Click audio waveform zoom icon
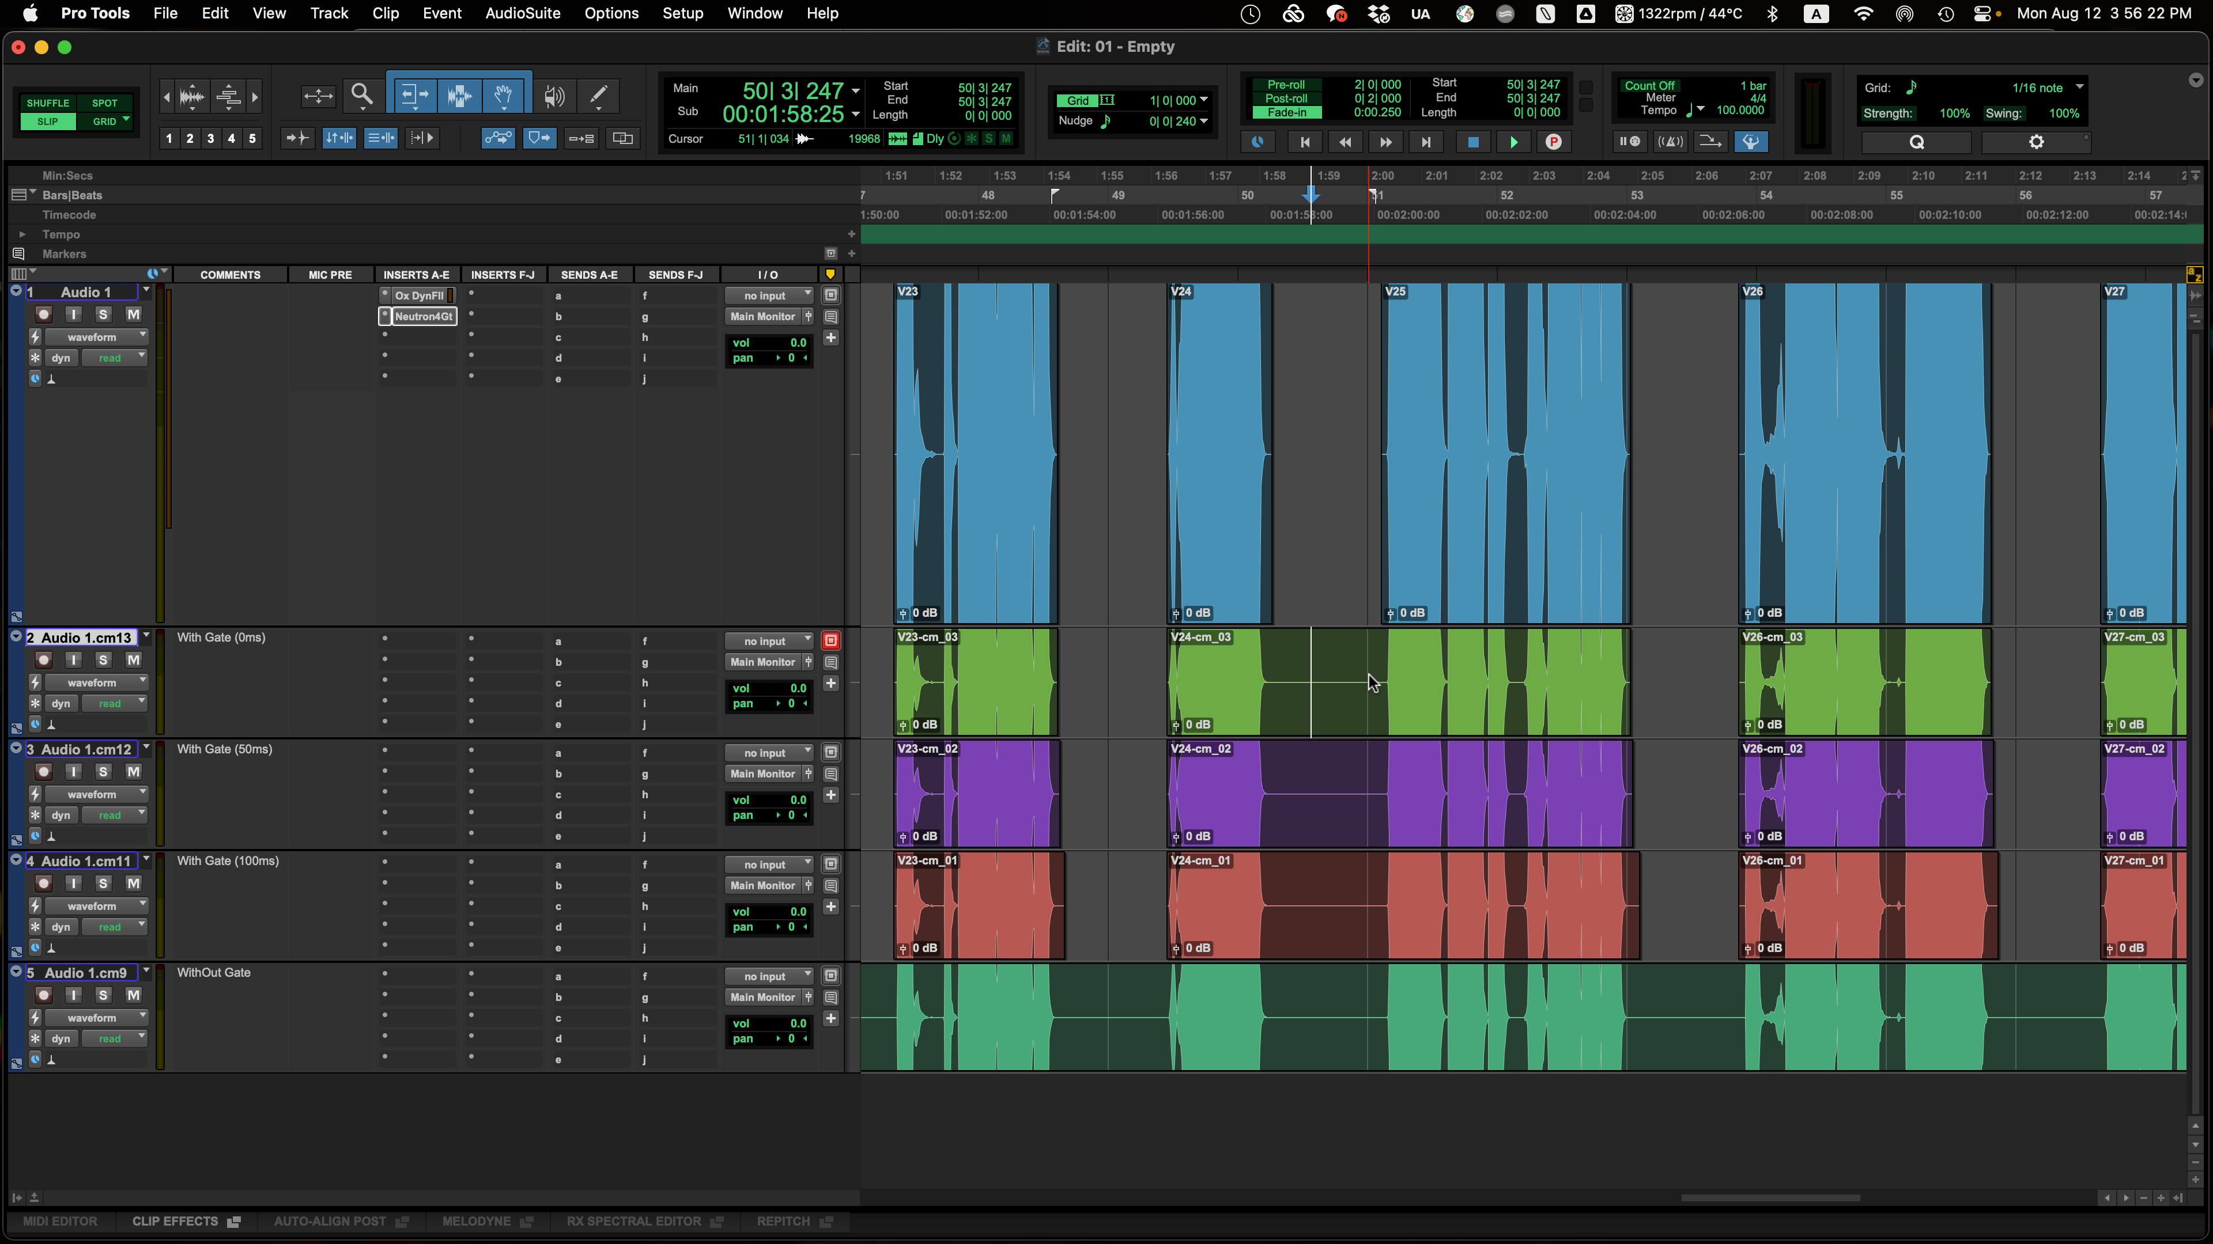 (x=191, y=96)
